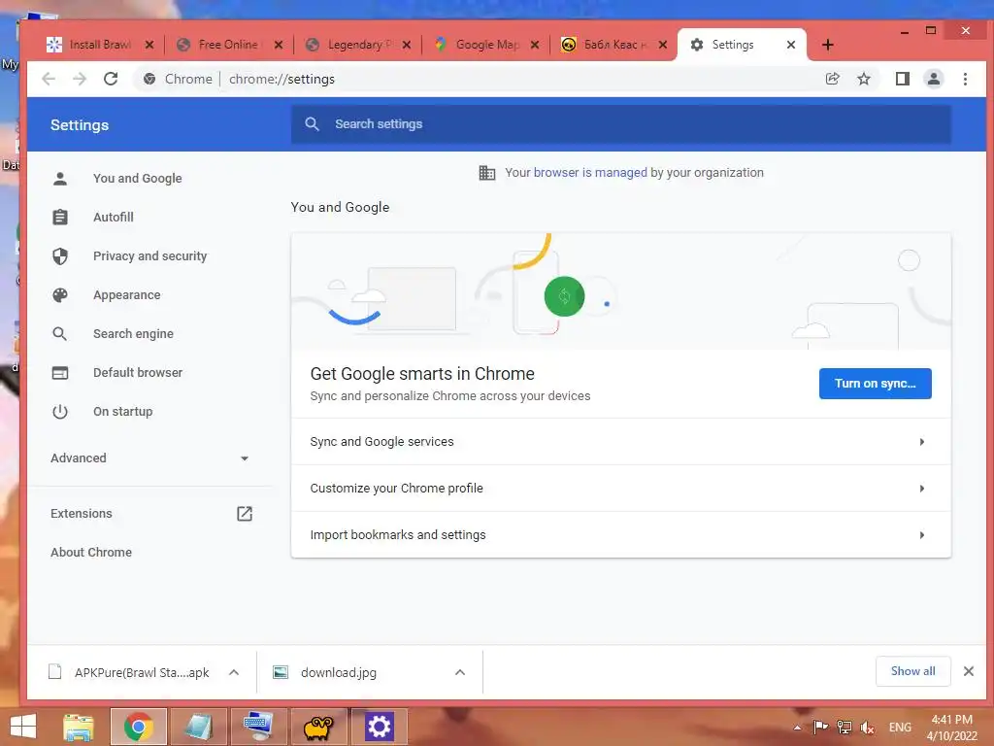994x746 pixels.
Task: Open You and Google section
Action: coord(137,179)
